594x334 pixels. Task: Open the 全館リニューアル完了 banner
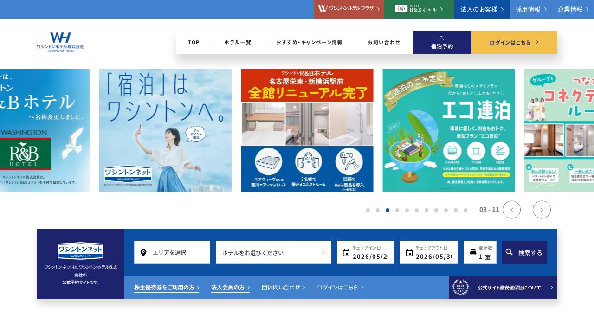pyautogui.click(x=307, y=130)
